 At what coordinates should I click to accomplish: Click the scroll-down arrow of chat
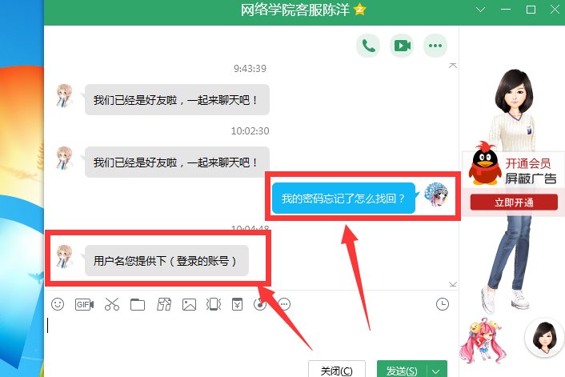[x=453, y=284]
